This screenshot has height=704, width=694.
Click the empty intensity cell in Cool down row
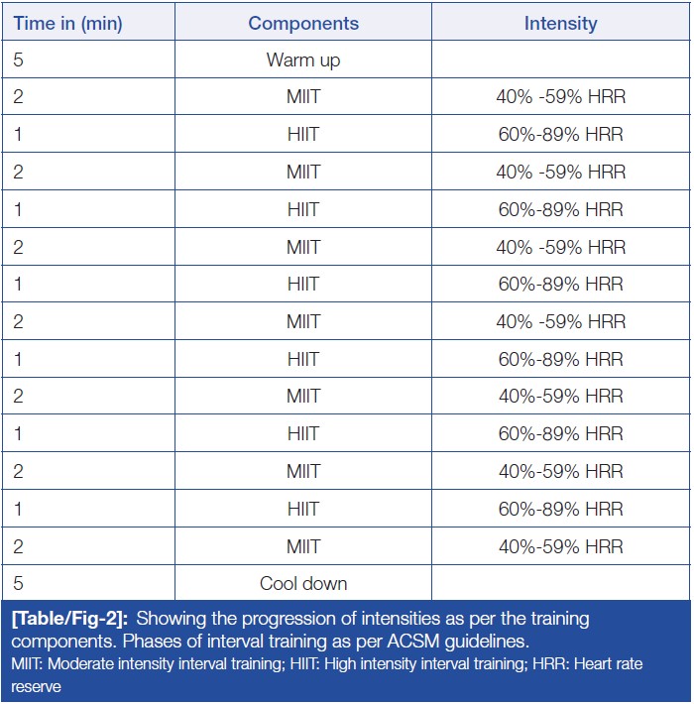pos(560,583)
